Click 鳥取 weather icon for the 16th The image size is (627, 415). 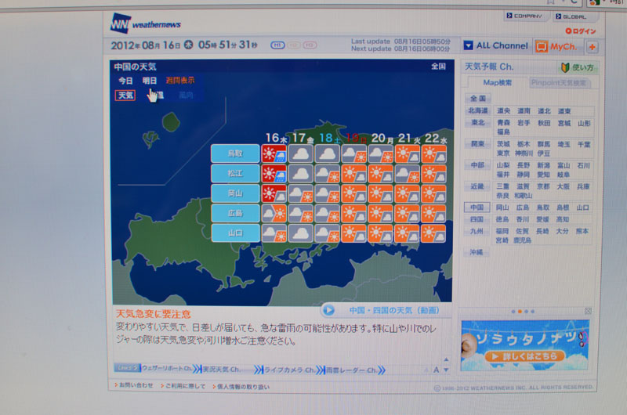(274, 153)
